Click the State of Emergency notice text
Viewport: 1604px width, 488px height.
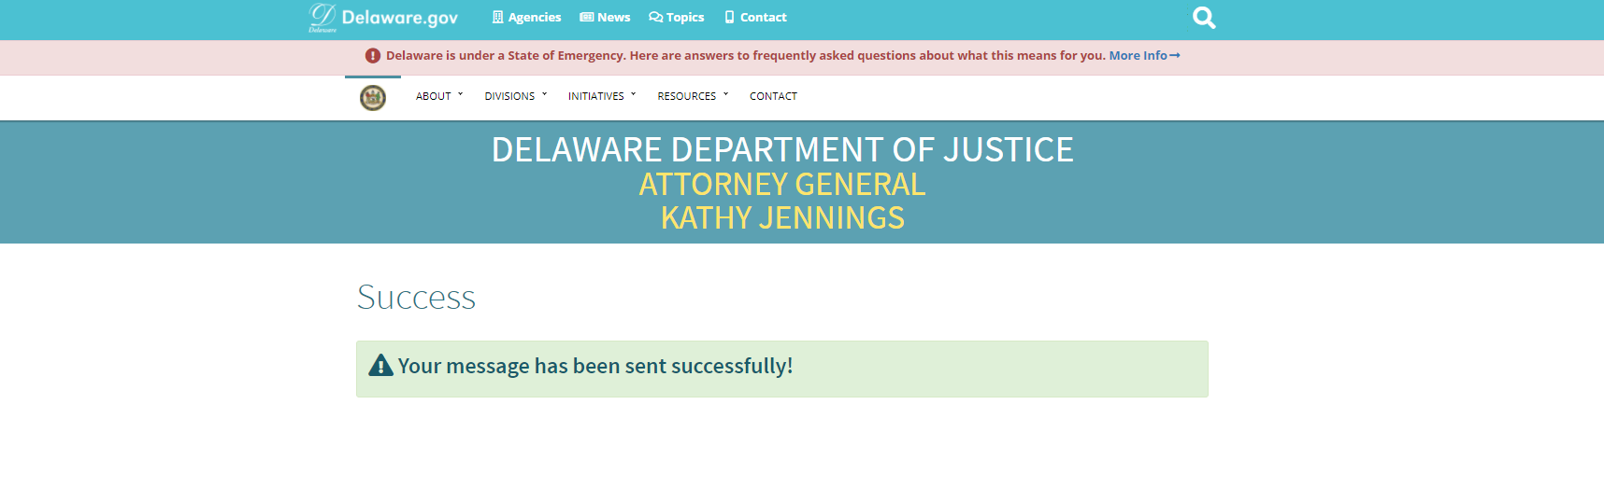tap(745, 56)
